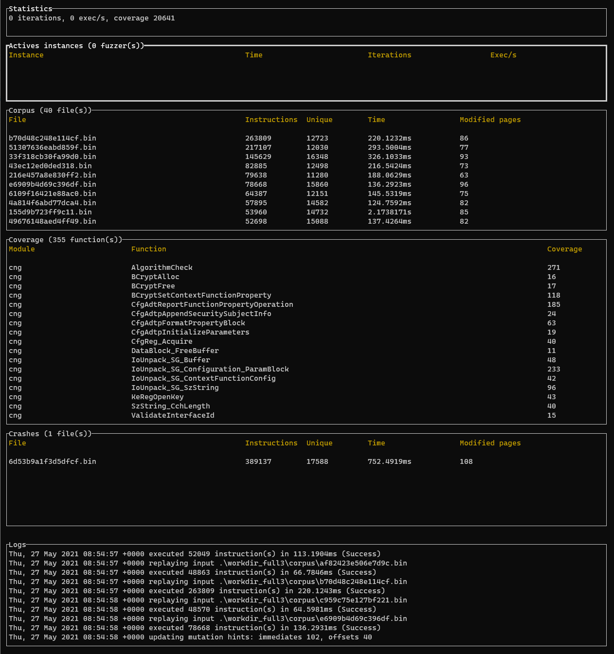Click the Instructions column header in Corpus

pos(271,120)
